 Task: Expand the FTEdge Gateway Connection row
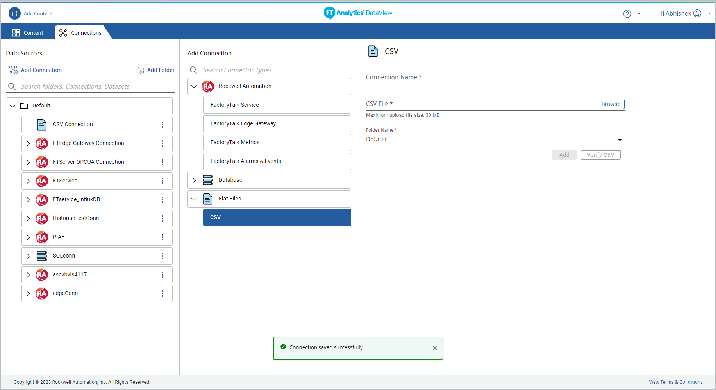point(28,143)
